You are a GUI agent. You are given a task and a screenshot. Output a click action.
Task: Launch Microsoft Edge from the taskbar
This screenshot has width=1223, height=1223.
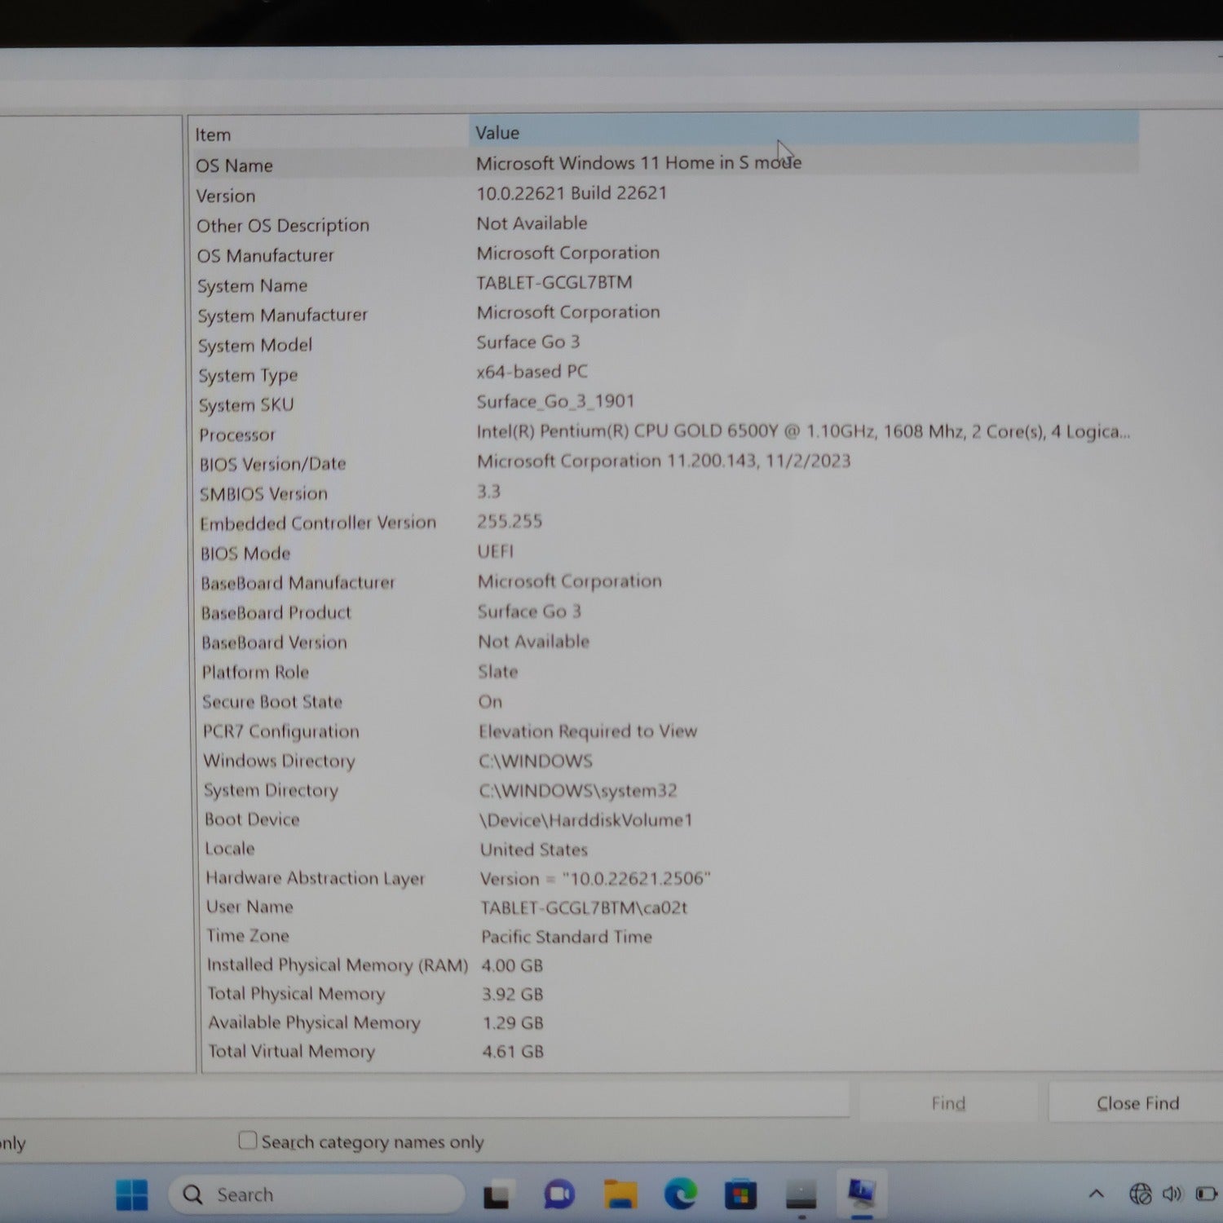pyautogui.click(x=680, y=1195)
